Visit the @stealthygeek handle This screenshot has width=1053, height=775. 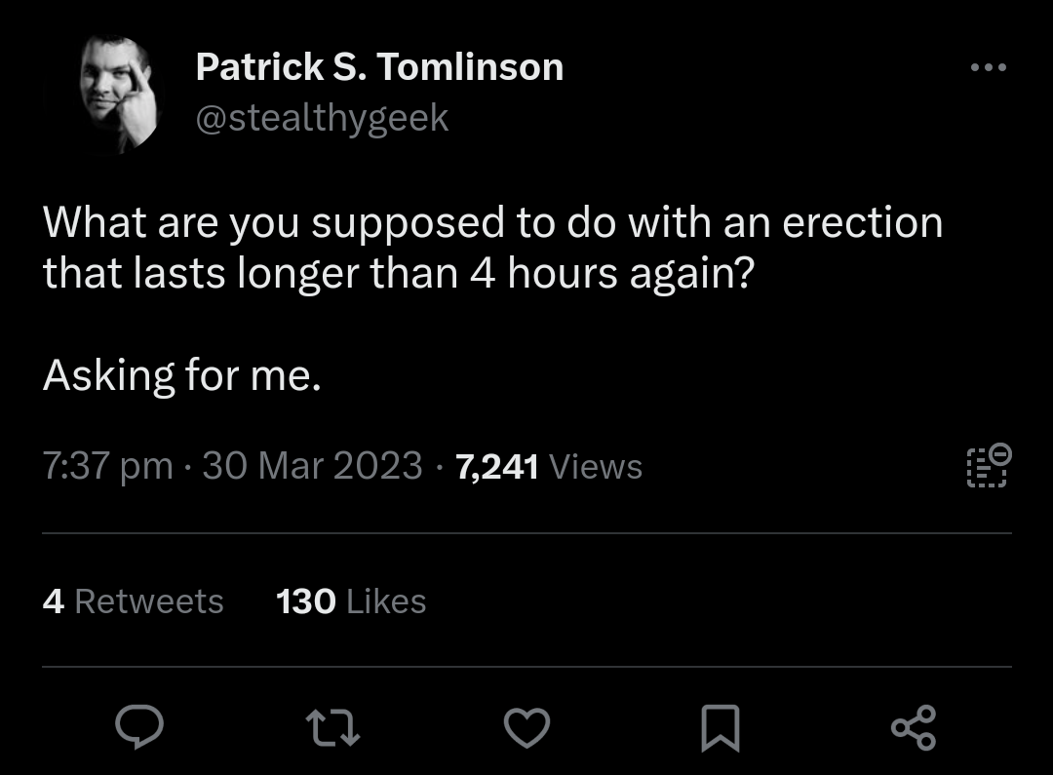pyautogui.click(x=322, y=118)
